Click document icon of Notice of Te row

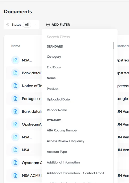point(15,86)
